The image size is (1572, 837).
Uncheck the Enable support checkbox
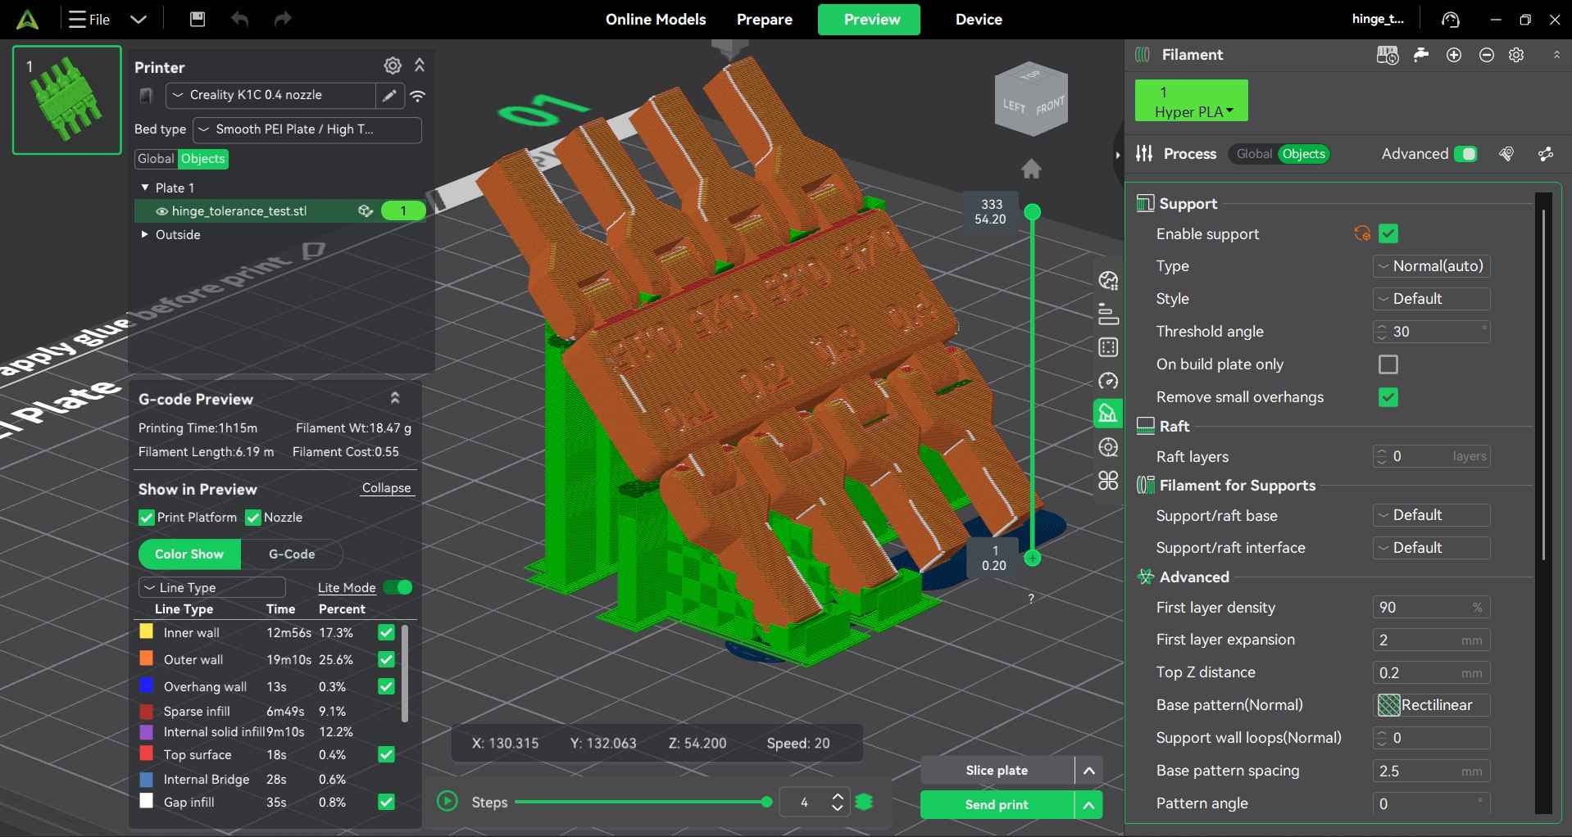click(x=1388, y=234)
